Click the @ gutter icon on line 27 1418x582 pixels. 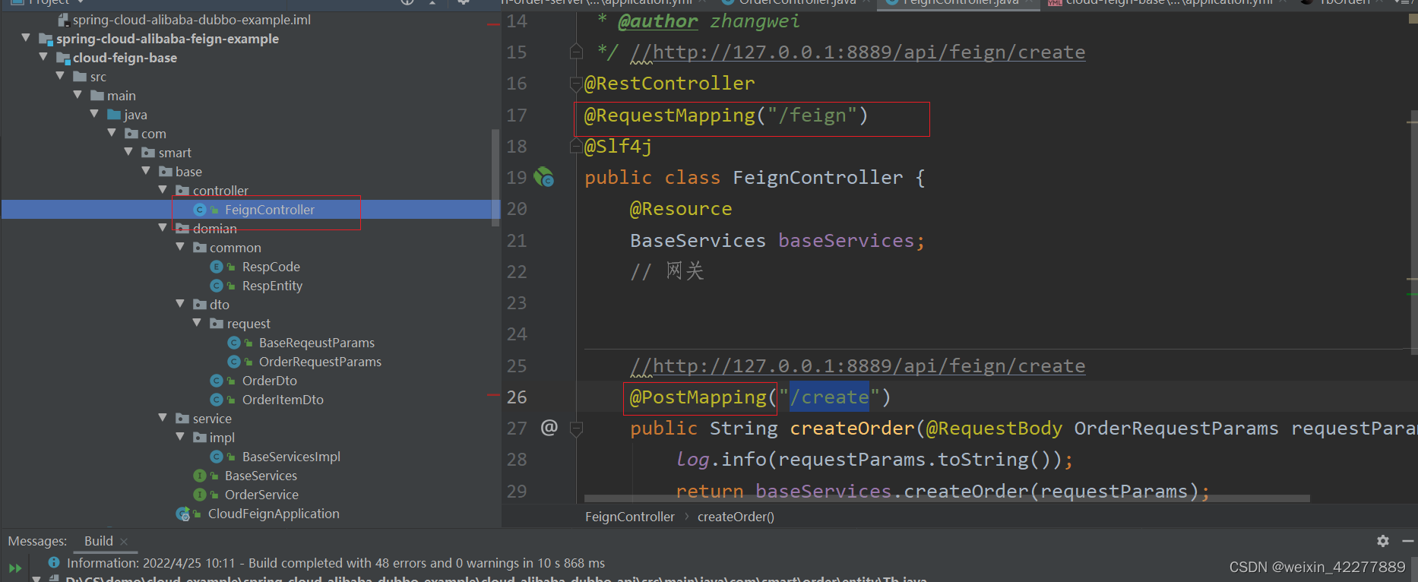[x=549, y=428]
